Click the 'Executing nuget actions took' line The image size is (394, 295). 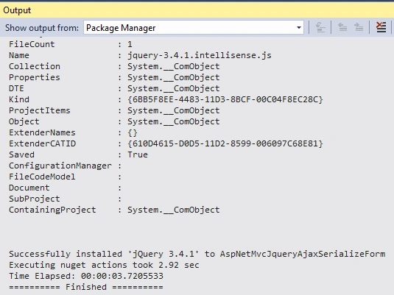click(104, 265)
